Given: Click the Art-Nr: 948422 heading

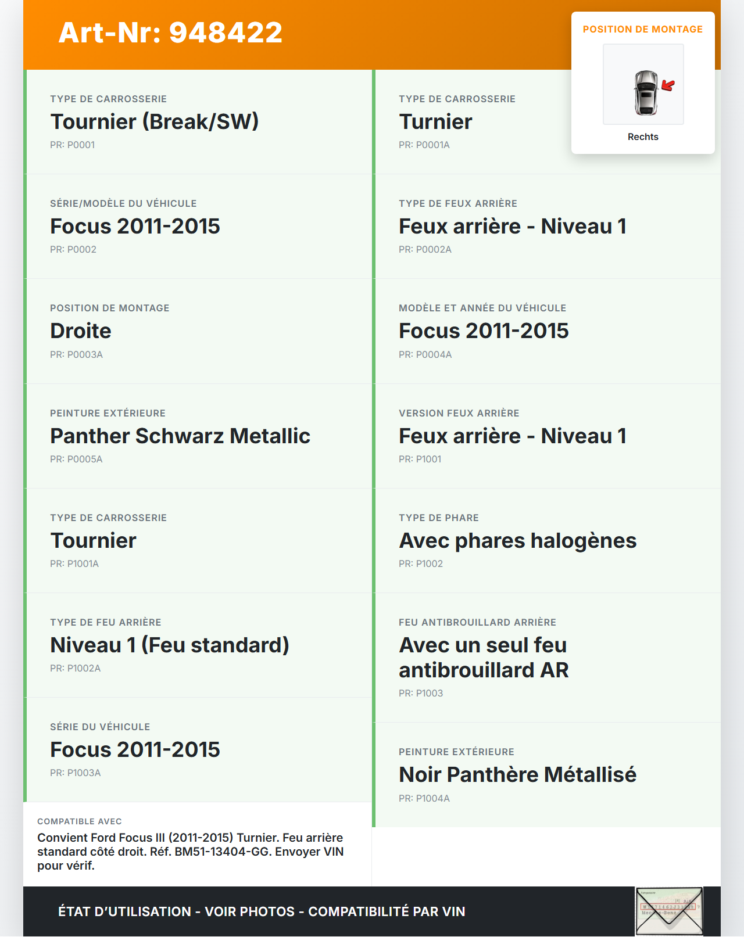Looking at the screenshot, I should (x=170, y=33).
